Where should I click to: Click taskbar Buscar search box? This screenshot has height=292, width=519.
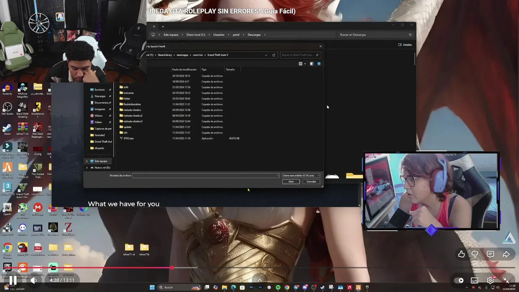[x=178, y=287]
